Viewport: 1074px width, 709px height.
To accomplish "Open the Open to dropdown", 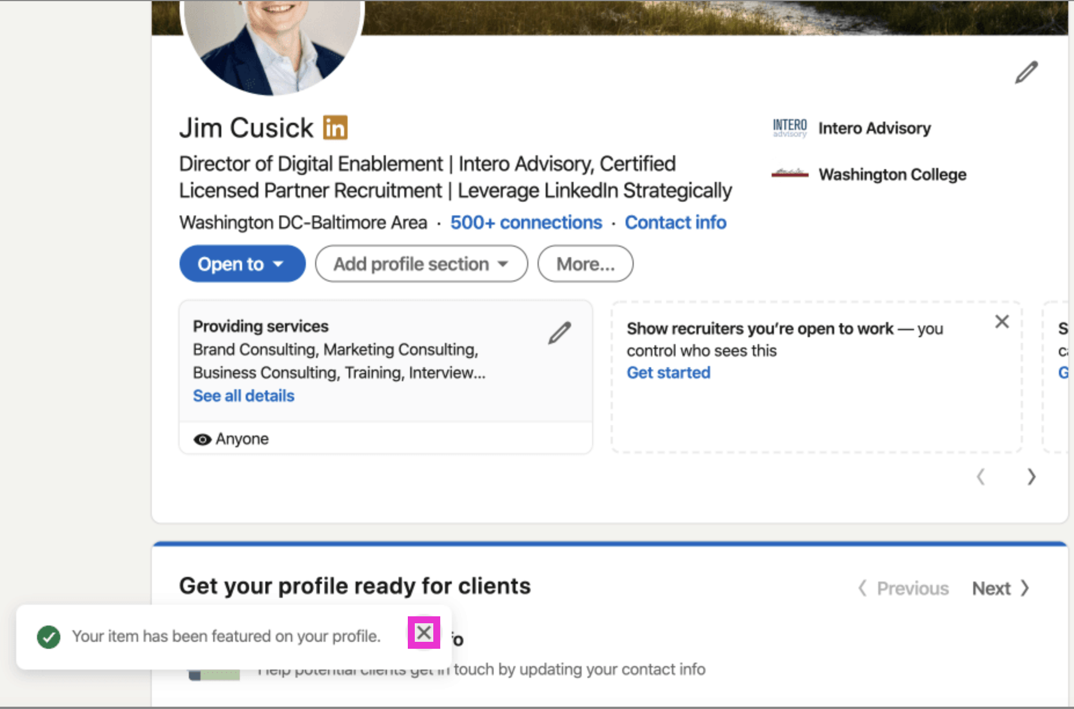I will [242, 264].
